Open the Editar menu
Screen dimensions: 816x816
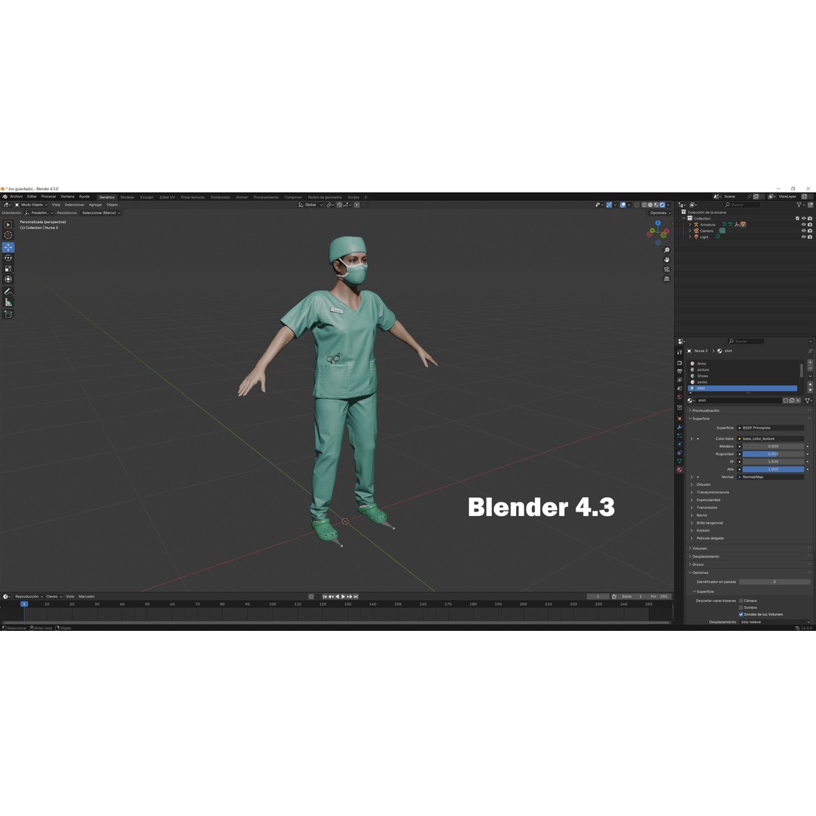[x=32, y=196]
